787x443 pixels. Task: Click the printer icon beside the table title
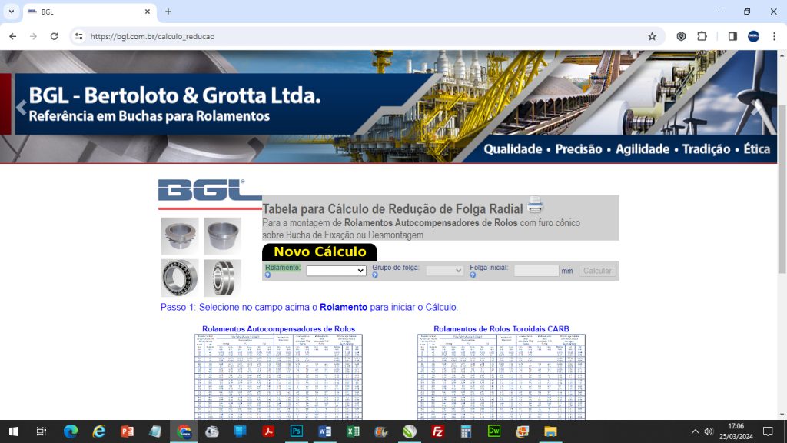pos(535,205)
